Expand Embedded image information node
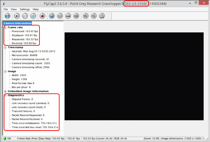210x142 pixels. point(5,91)
